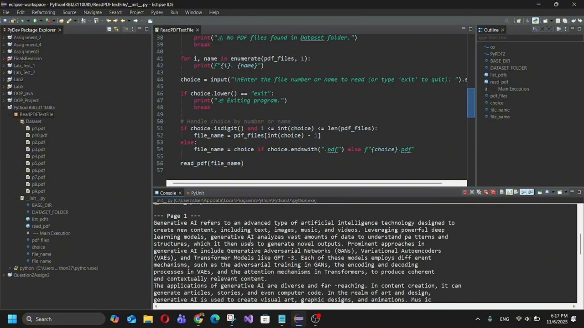The height and width of the screenshot is (328, 584).
Task: Open the PyDev perspective icon
Action: 535,21
